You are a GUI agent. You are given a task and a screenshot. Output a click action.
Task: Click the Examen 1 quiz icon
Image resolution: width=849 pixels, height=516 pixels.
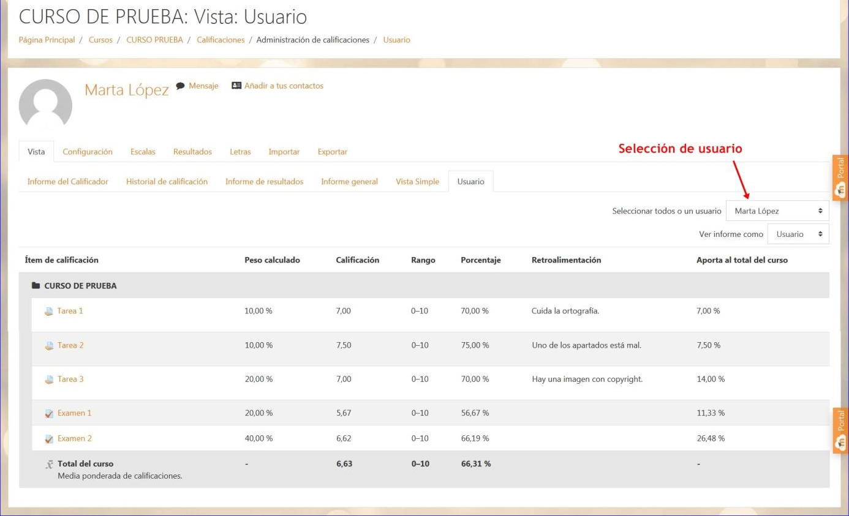pyautogui.click(x=49, y=414)
